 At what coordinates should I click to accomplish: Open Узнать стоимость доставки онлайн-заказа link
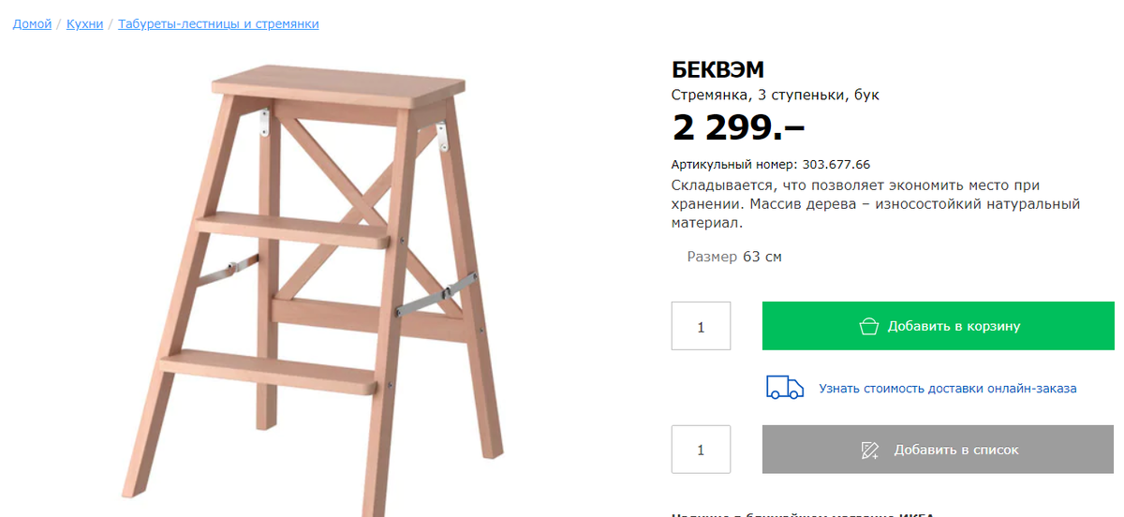948,388
